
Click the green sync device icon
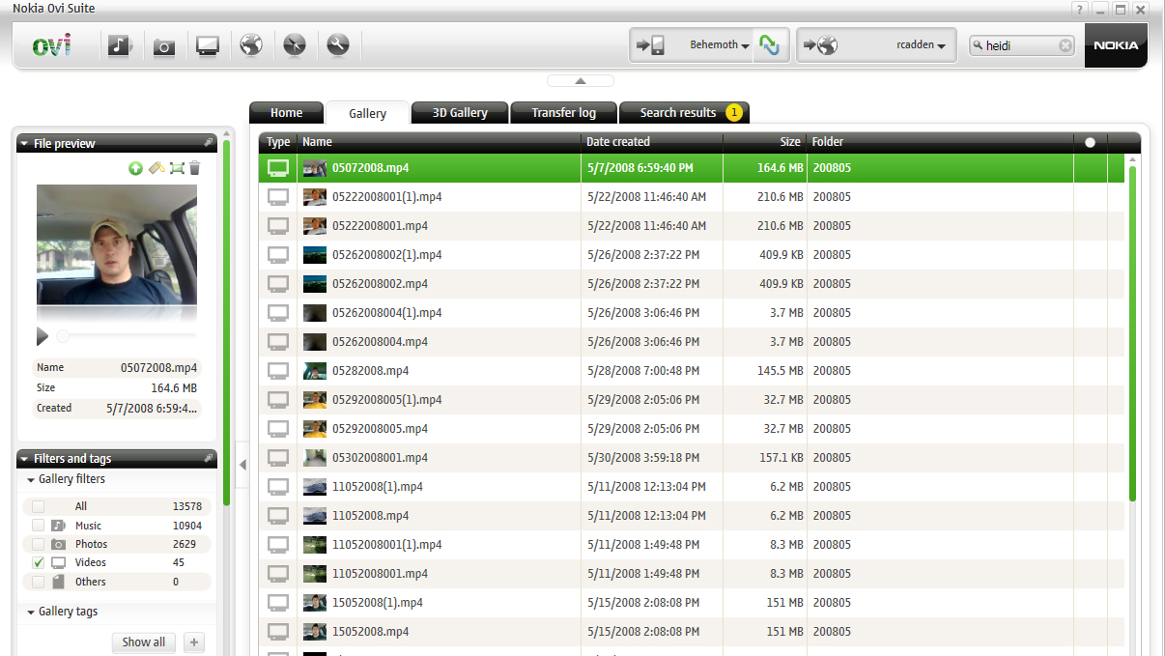(x=769, y=45)
